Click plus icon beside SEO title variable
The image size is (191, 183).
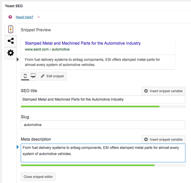(146, 91)
